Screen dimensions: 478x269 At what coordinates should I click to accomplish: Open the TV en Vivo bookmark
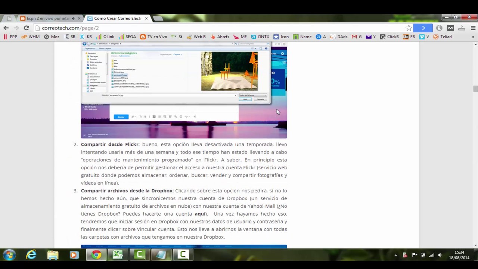coord(153,37)
